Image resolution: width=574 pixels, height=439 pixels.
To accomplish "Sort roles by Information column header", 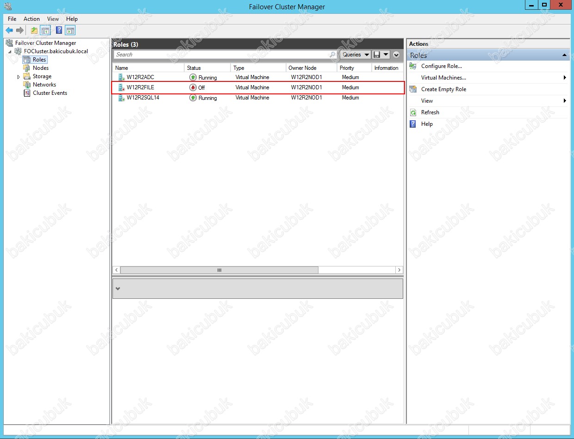I will pos(387,68).
